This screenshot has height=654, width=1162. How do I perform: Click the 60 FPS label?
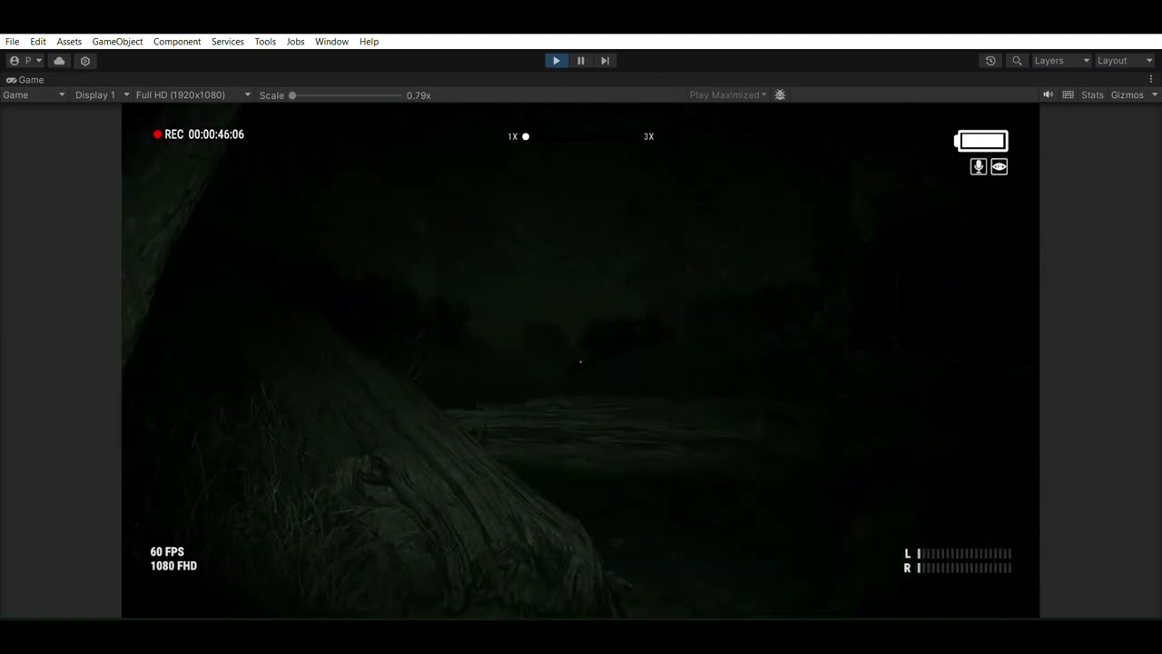click(x=167, y=552)
